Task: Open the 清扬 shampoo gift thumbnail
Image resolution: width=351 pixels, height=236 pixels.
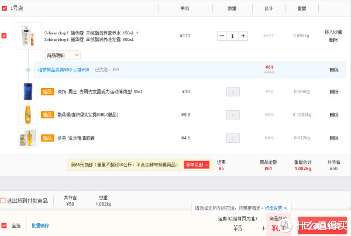Action: coord(28,91)
